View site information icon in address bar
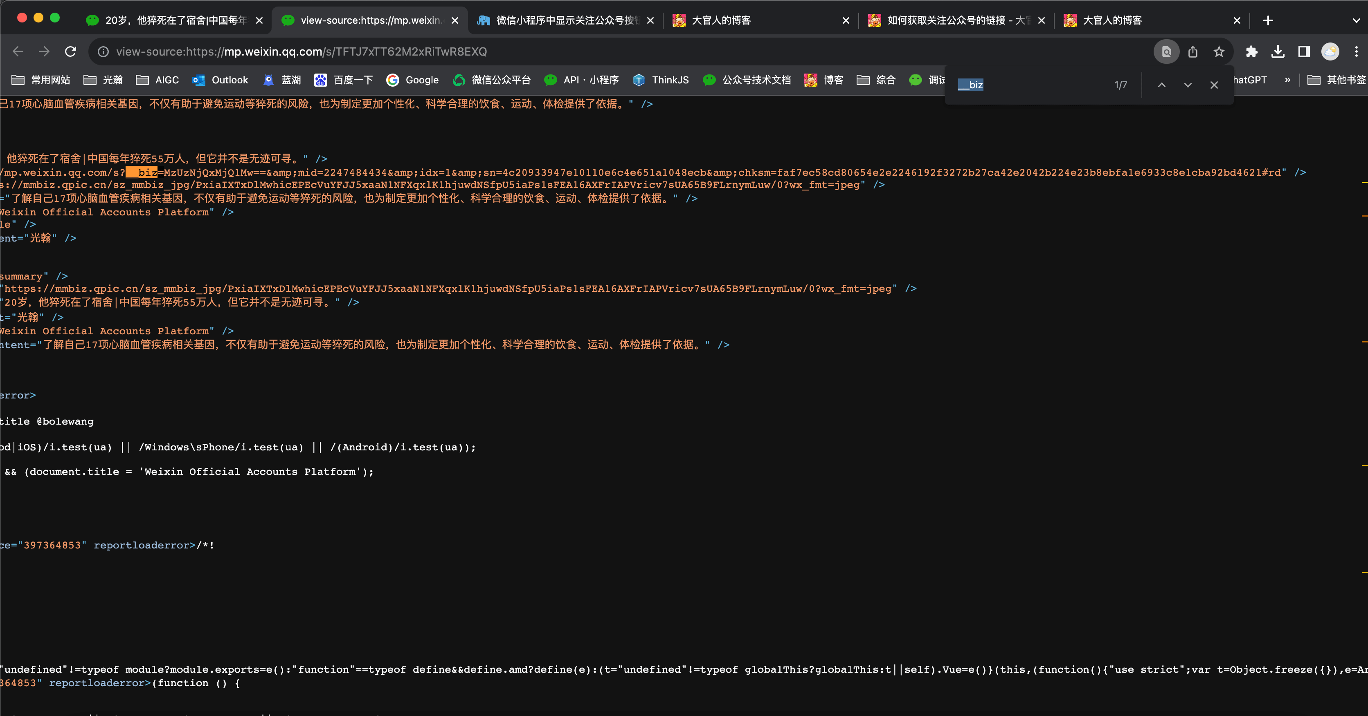Image resolution: width=1368 pixels, height=716 pixels. click(x=103, y=51)
